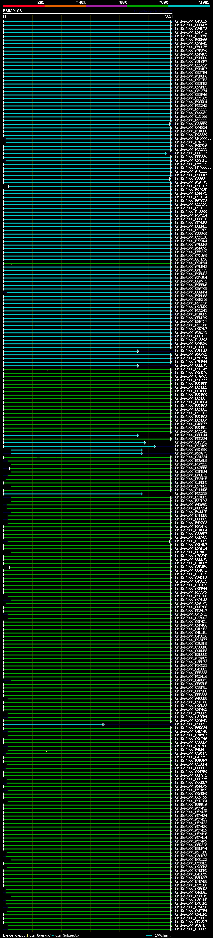Click the red 20% identity legend segment
Viewport: 213px width, 938px height.
24,6
